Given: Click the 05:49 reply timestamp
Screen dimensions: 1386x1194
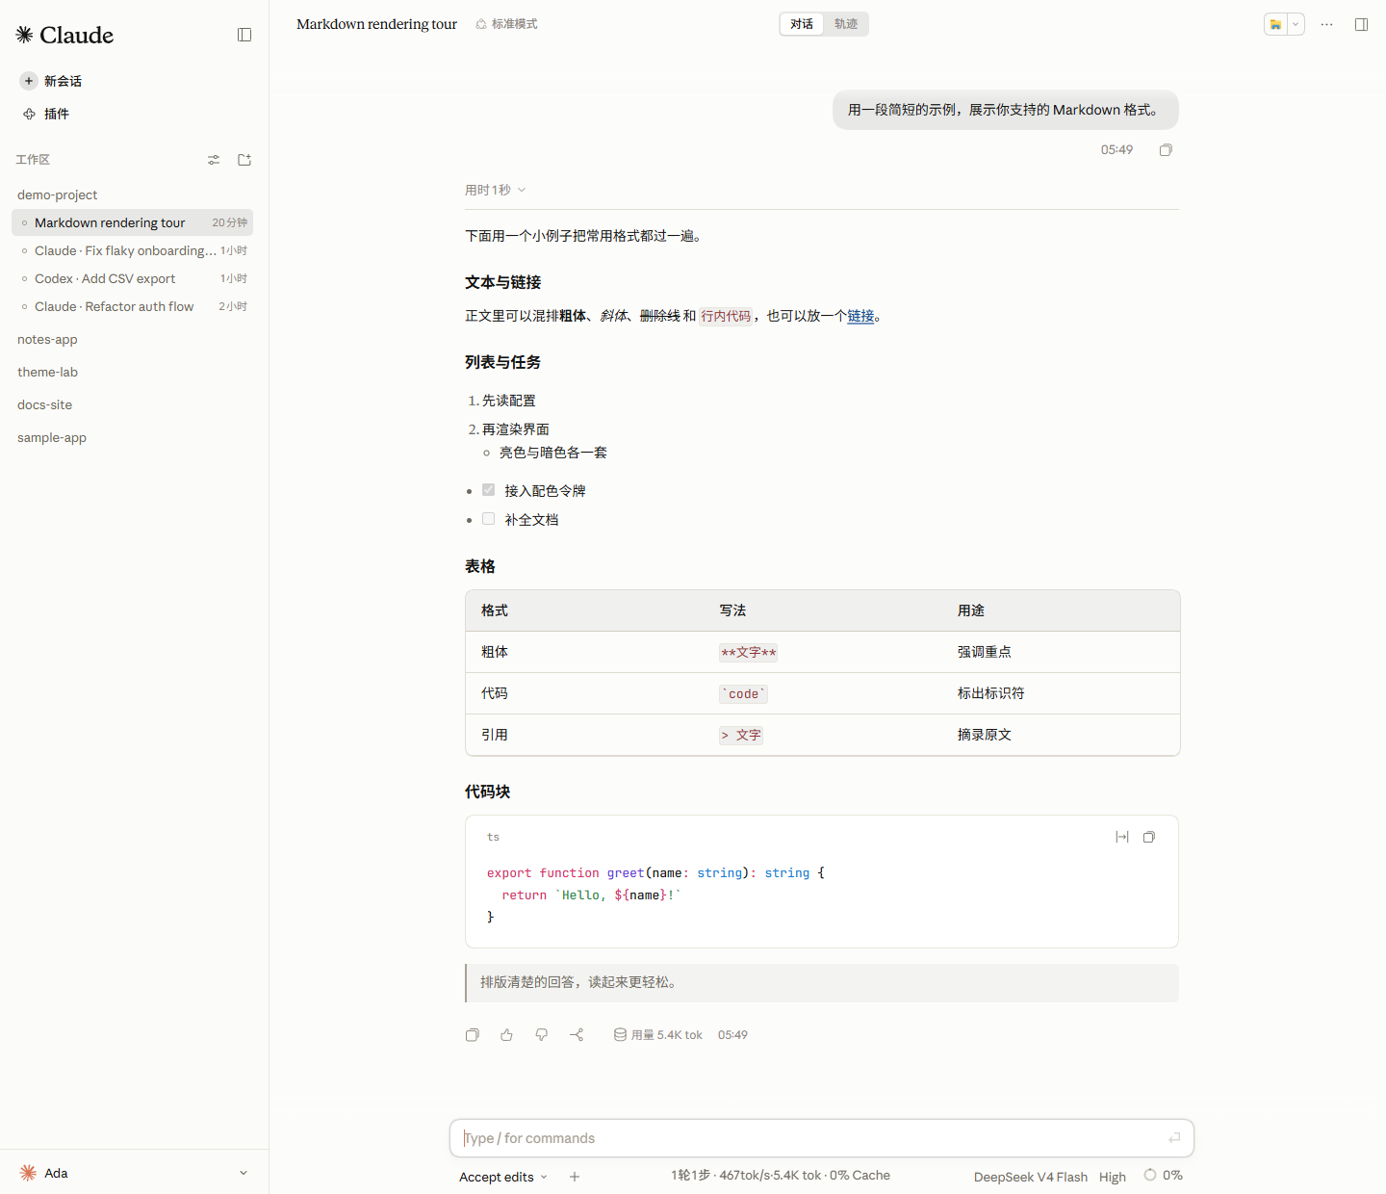Looking at the screenshot, I should (x=732, y=1035).
